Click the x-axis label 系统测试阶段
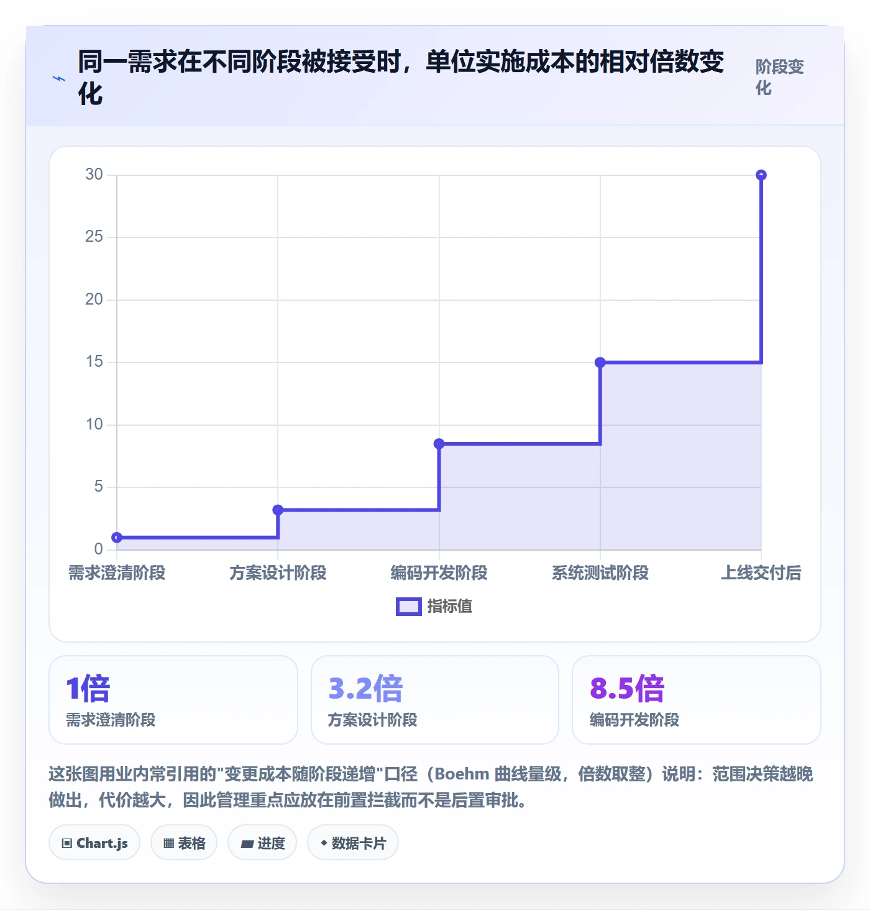Viewport: 870px width, 910px height. [600, 573]
